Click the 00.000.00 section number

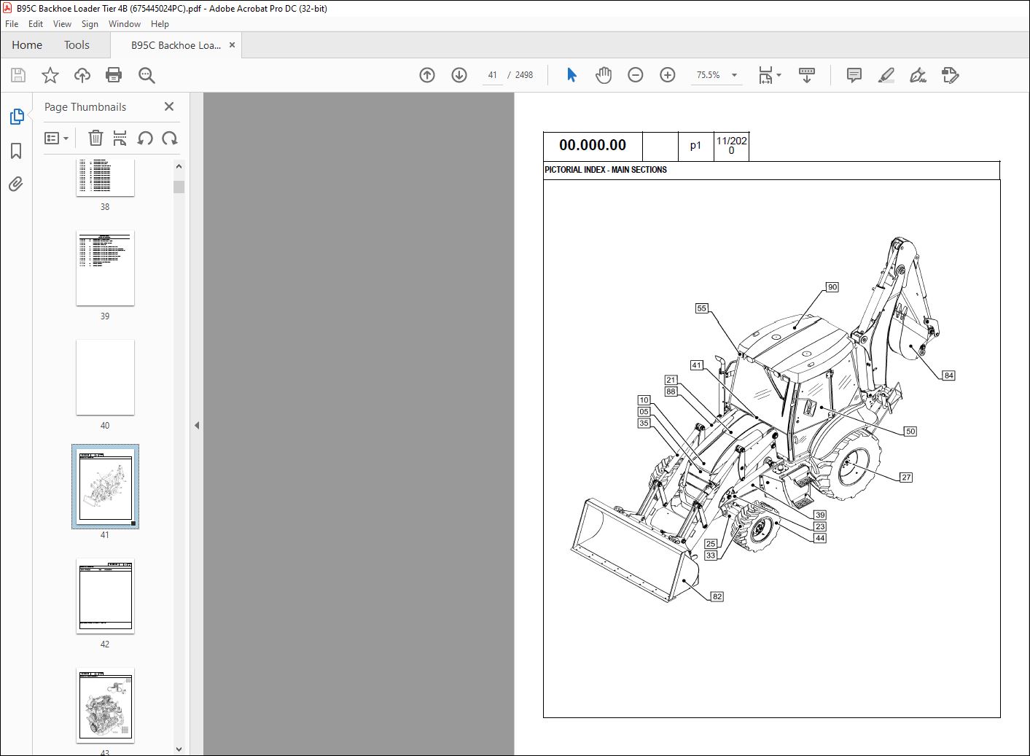click(x=593, y=145)
